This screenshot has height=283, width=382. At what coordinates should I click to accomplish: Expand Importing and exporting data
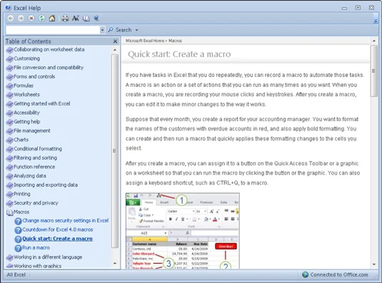pyautogui.click(x=42, y=185)
